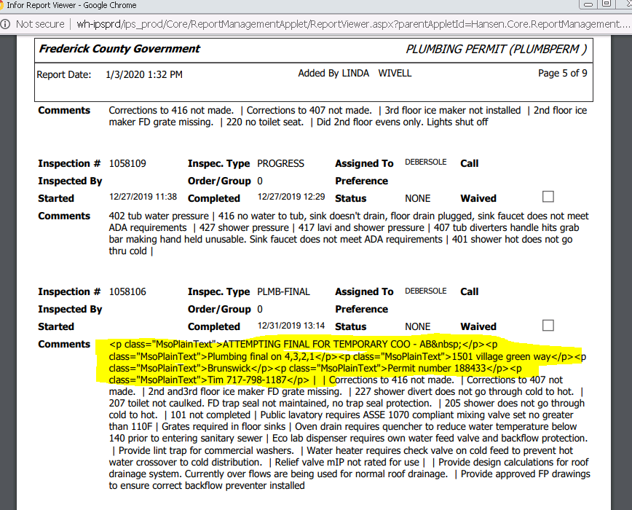
Task: Click NONE status of inspection 1058109
Action: tap(418, 199)
